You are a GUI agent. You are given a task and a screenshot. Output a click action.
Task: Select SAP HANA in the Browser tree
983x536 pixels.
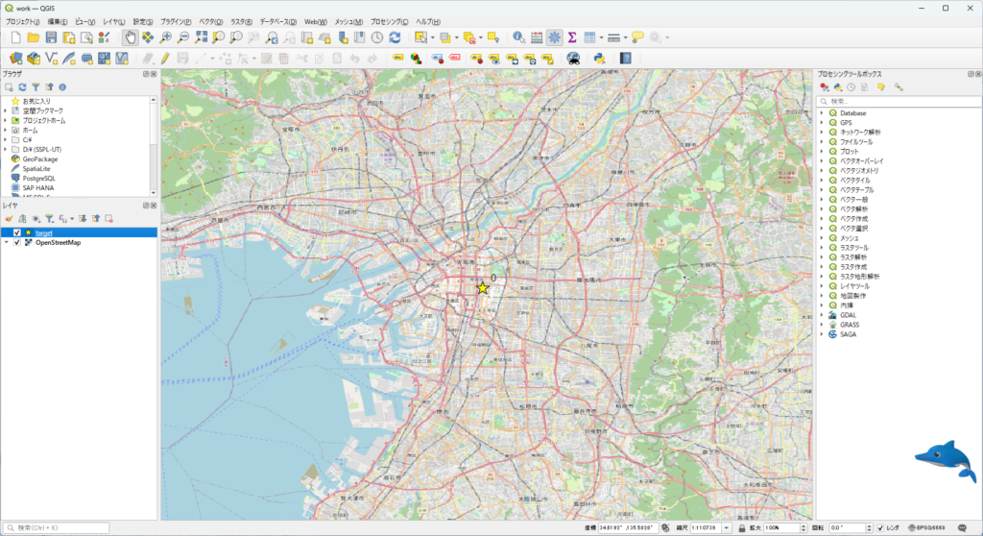[38, 187]
